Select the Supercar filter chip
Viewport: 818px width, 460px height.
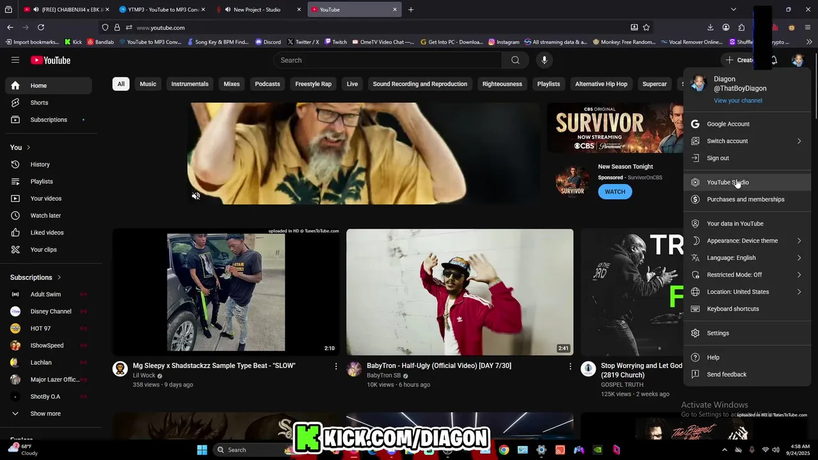[654, 84]
